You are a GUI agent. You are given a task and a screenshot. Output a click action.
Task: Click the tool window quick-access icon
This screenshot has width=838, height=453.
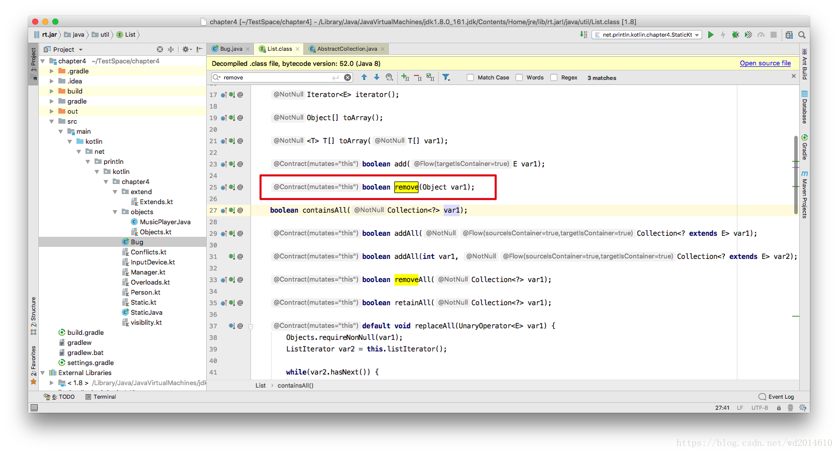tap(34, 408)
